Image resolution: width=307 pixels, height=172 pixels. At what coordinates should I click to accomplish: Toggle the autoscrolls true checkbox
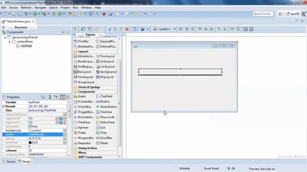(30, 126)
